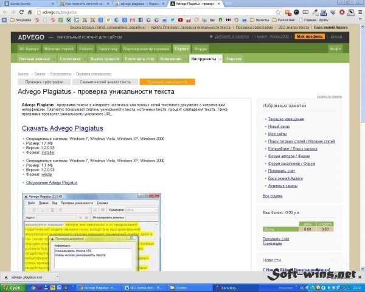Switch to the Joomla Secrets browser tab

coord(28,4)
